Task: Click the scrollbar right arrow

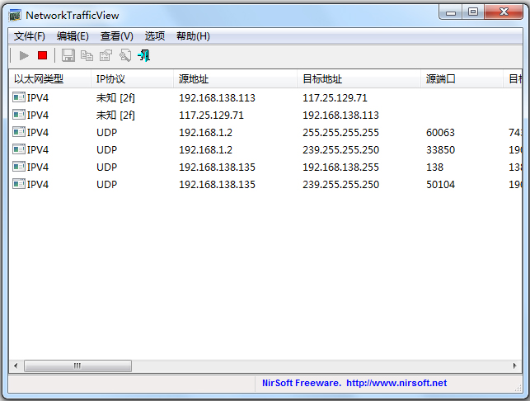Action: click(515, 366)
